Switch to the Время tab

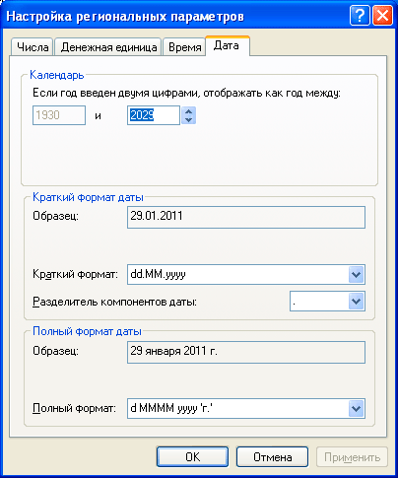(x=184, y=47)
